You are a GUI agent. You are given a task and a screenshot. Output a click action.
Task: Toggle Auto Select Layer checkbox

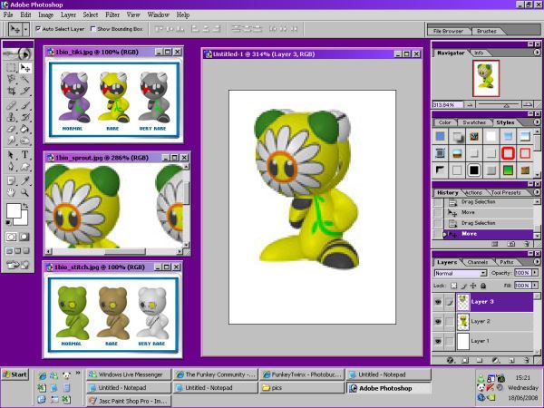coord(38,29)
